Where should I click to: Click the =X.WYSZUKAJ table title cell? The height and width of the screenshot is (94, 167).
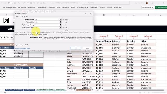(21, 65)
